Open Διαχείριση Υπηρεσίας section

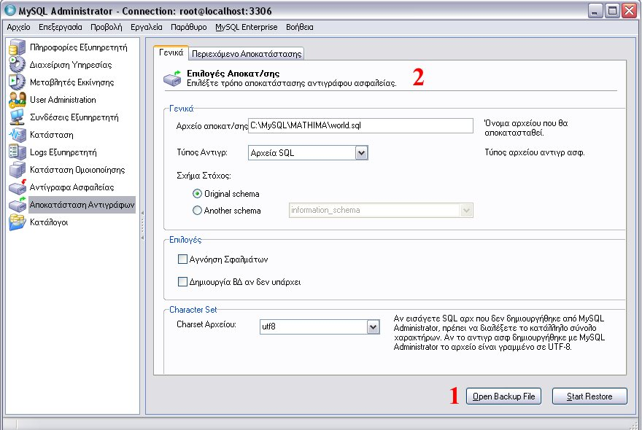click(x=71, y=65)
